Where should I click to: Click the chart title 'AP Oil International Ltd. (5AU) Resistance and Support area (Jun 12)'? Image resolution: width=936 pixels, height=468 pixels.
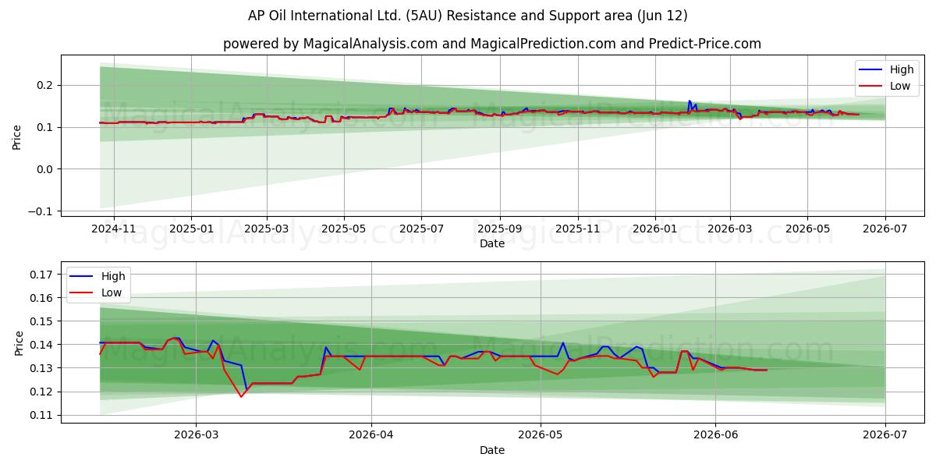click(x=468, y=16)
